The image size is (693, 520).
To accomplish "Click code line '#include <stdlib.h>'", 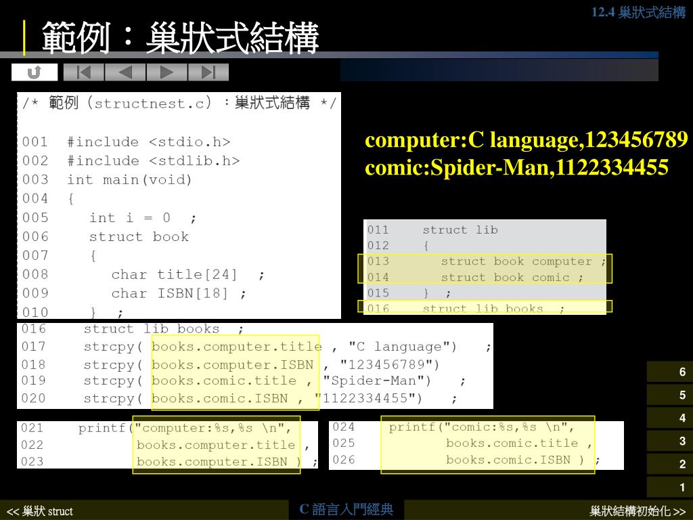I will [154, 161].
